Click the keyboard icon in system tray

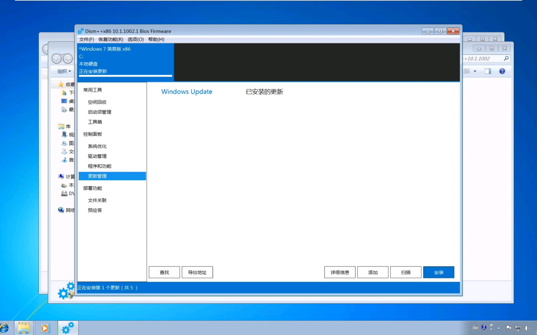click(x=475, y=328)
